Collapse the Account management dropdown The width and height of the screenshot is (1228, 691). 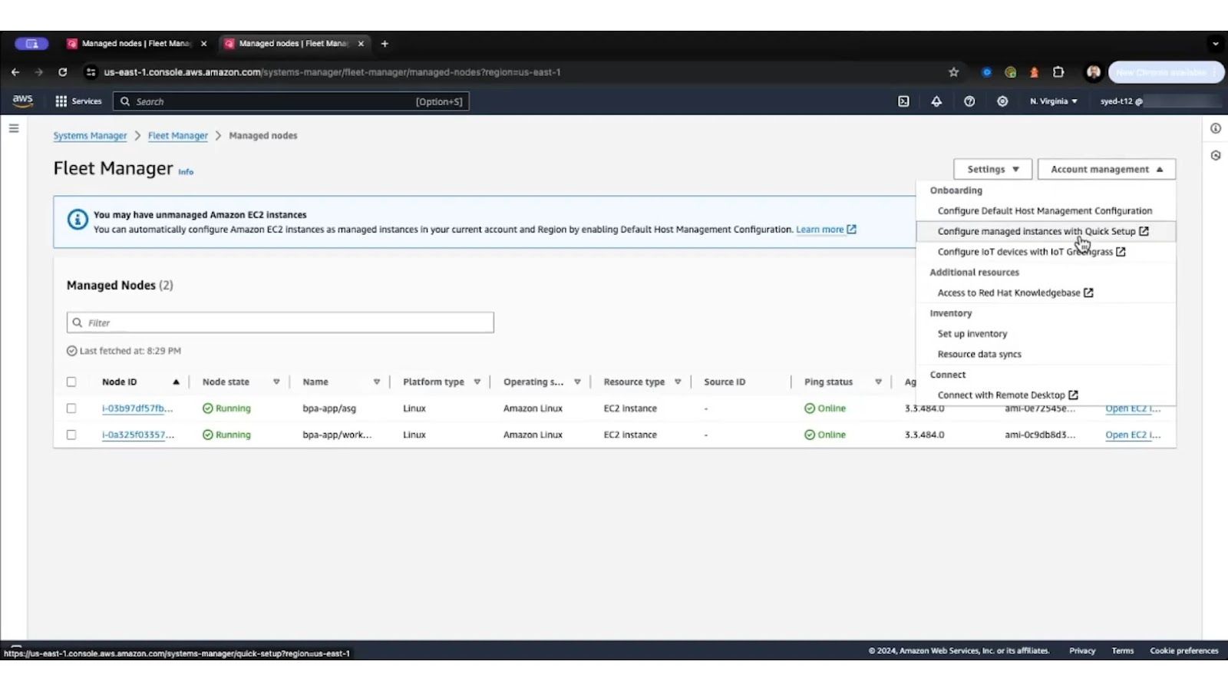[x=1106, y=169]
